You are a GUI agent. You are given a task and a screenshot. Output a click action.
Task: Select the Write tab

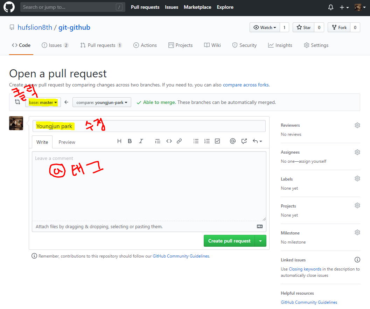pos(42,142)
